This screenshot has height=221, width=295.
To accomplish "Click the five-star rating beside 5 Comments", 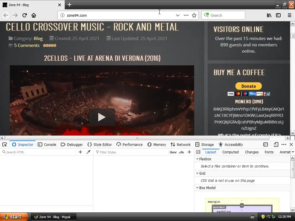I will point(50,45).
